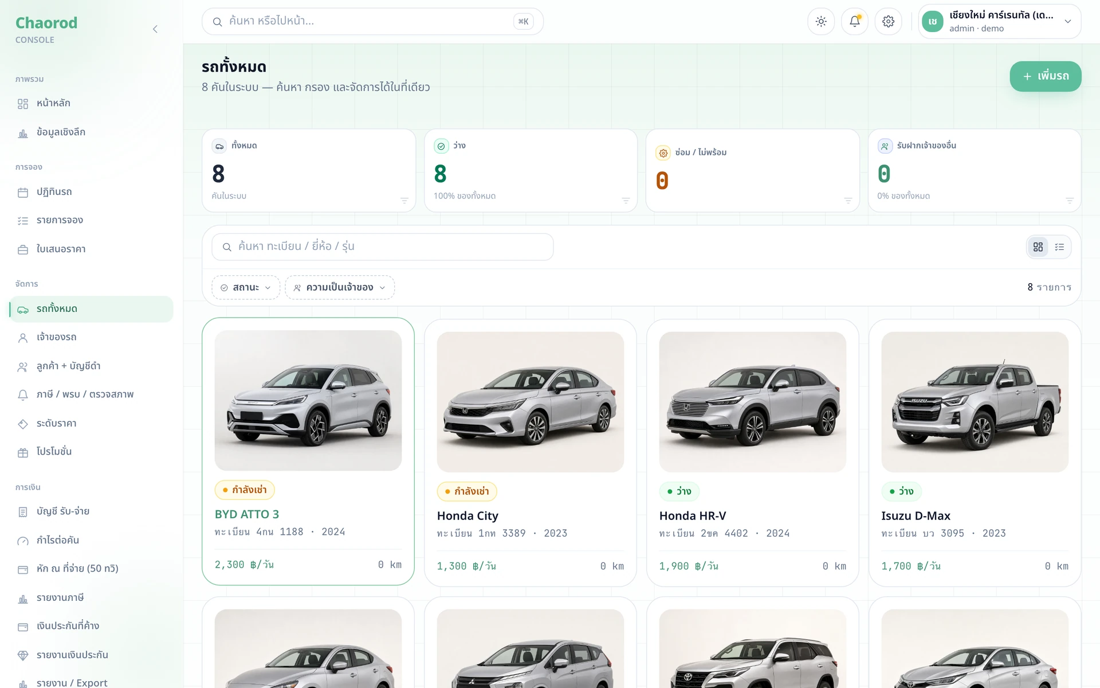The width and height of the screenshot is (1100, 688).
Task: Click the Honda HR-V title
Action: point(693,516)
